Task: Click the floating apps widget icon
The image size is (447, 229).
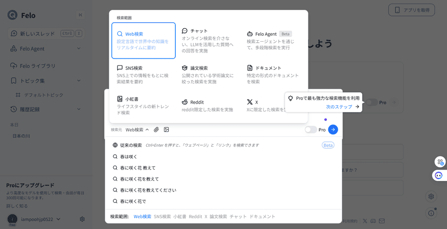Action: 441,162
